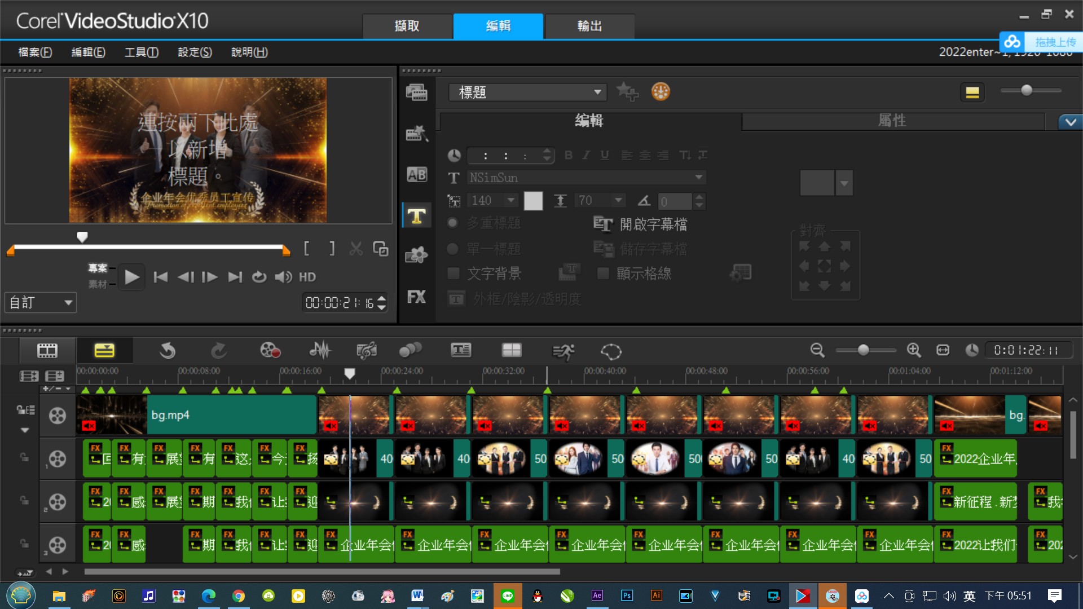Viewport: 1083px width, 609px height.
Task: Enable the 文字背景 checkbox
Action: (x=453, y=273)
